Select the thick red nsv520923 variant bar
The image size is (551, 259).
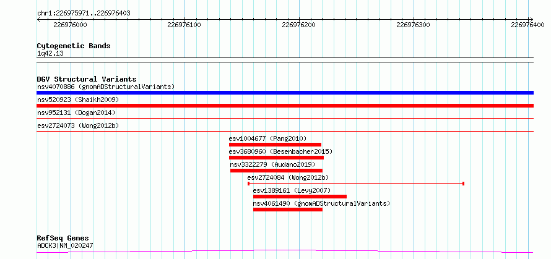(285, 106)
